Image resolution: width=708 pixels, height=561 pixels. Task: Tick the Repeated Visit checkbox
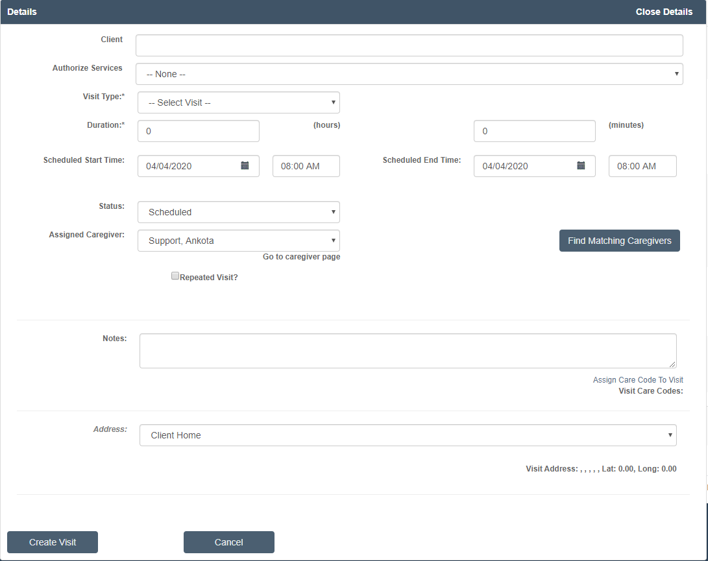coord(175,276)
